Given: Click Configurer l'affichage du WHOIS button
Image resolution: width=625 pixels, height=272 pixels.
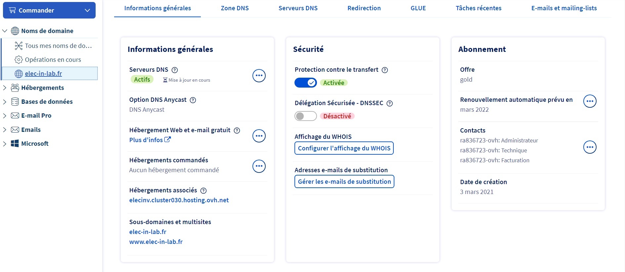Looking at the screenshot, I should pyautogui.click(x=344, y=148).
